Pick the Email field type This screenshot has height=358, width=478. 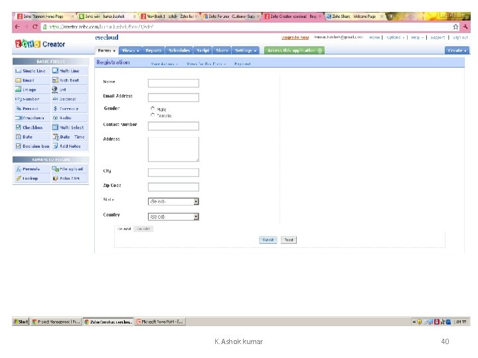tap(32, 80)
